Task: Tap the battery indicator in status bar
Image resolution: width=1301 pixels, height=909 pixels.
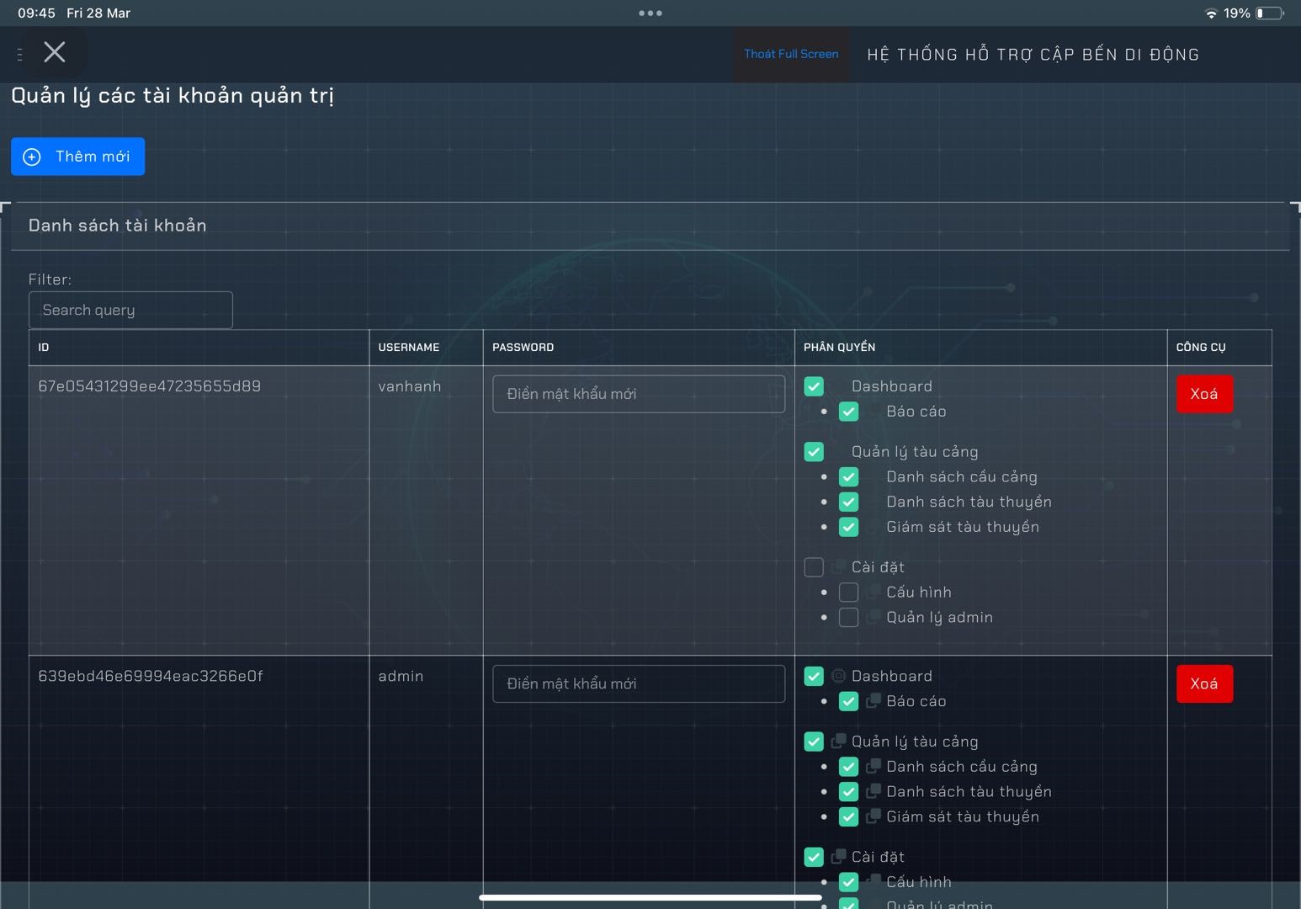Action: click(x=1269, y=13)
